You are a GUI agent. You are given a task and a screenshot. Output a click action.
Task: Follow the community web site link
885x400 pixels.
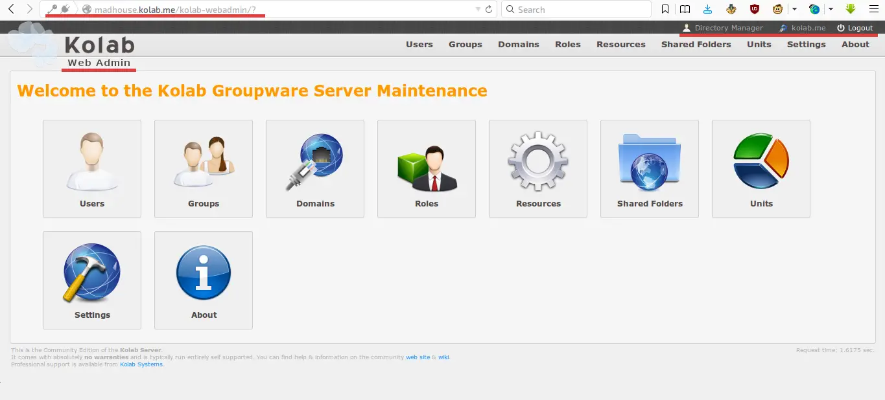click(x=418, y=357)
